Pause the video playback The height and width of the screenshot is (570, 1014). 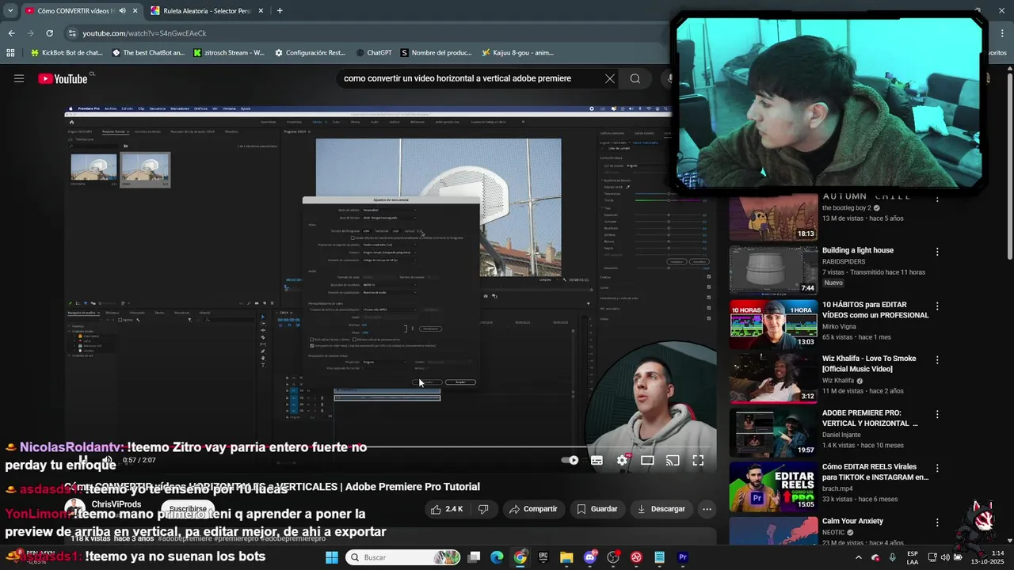[82, 460]
